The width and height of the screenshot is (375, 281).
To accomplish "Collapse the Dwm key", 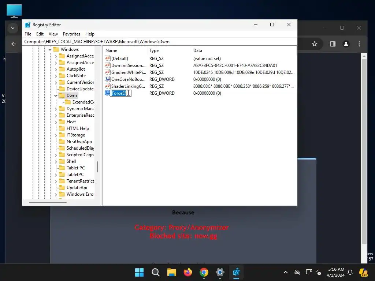I will 56,95.
